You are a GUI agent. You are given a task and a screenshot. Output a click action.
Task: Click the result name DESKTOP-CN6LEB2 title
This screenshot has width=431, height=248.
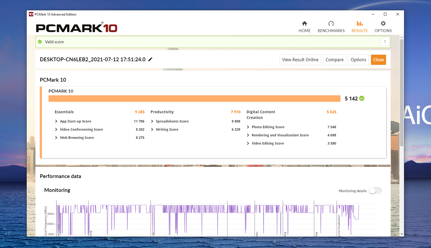[x=93, y=59]
